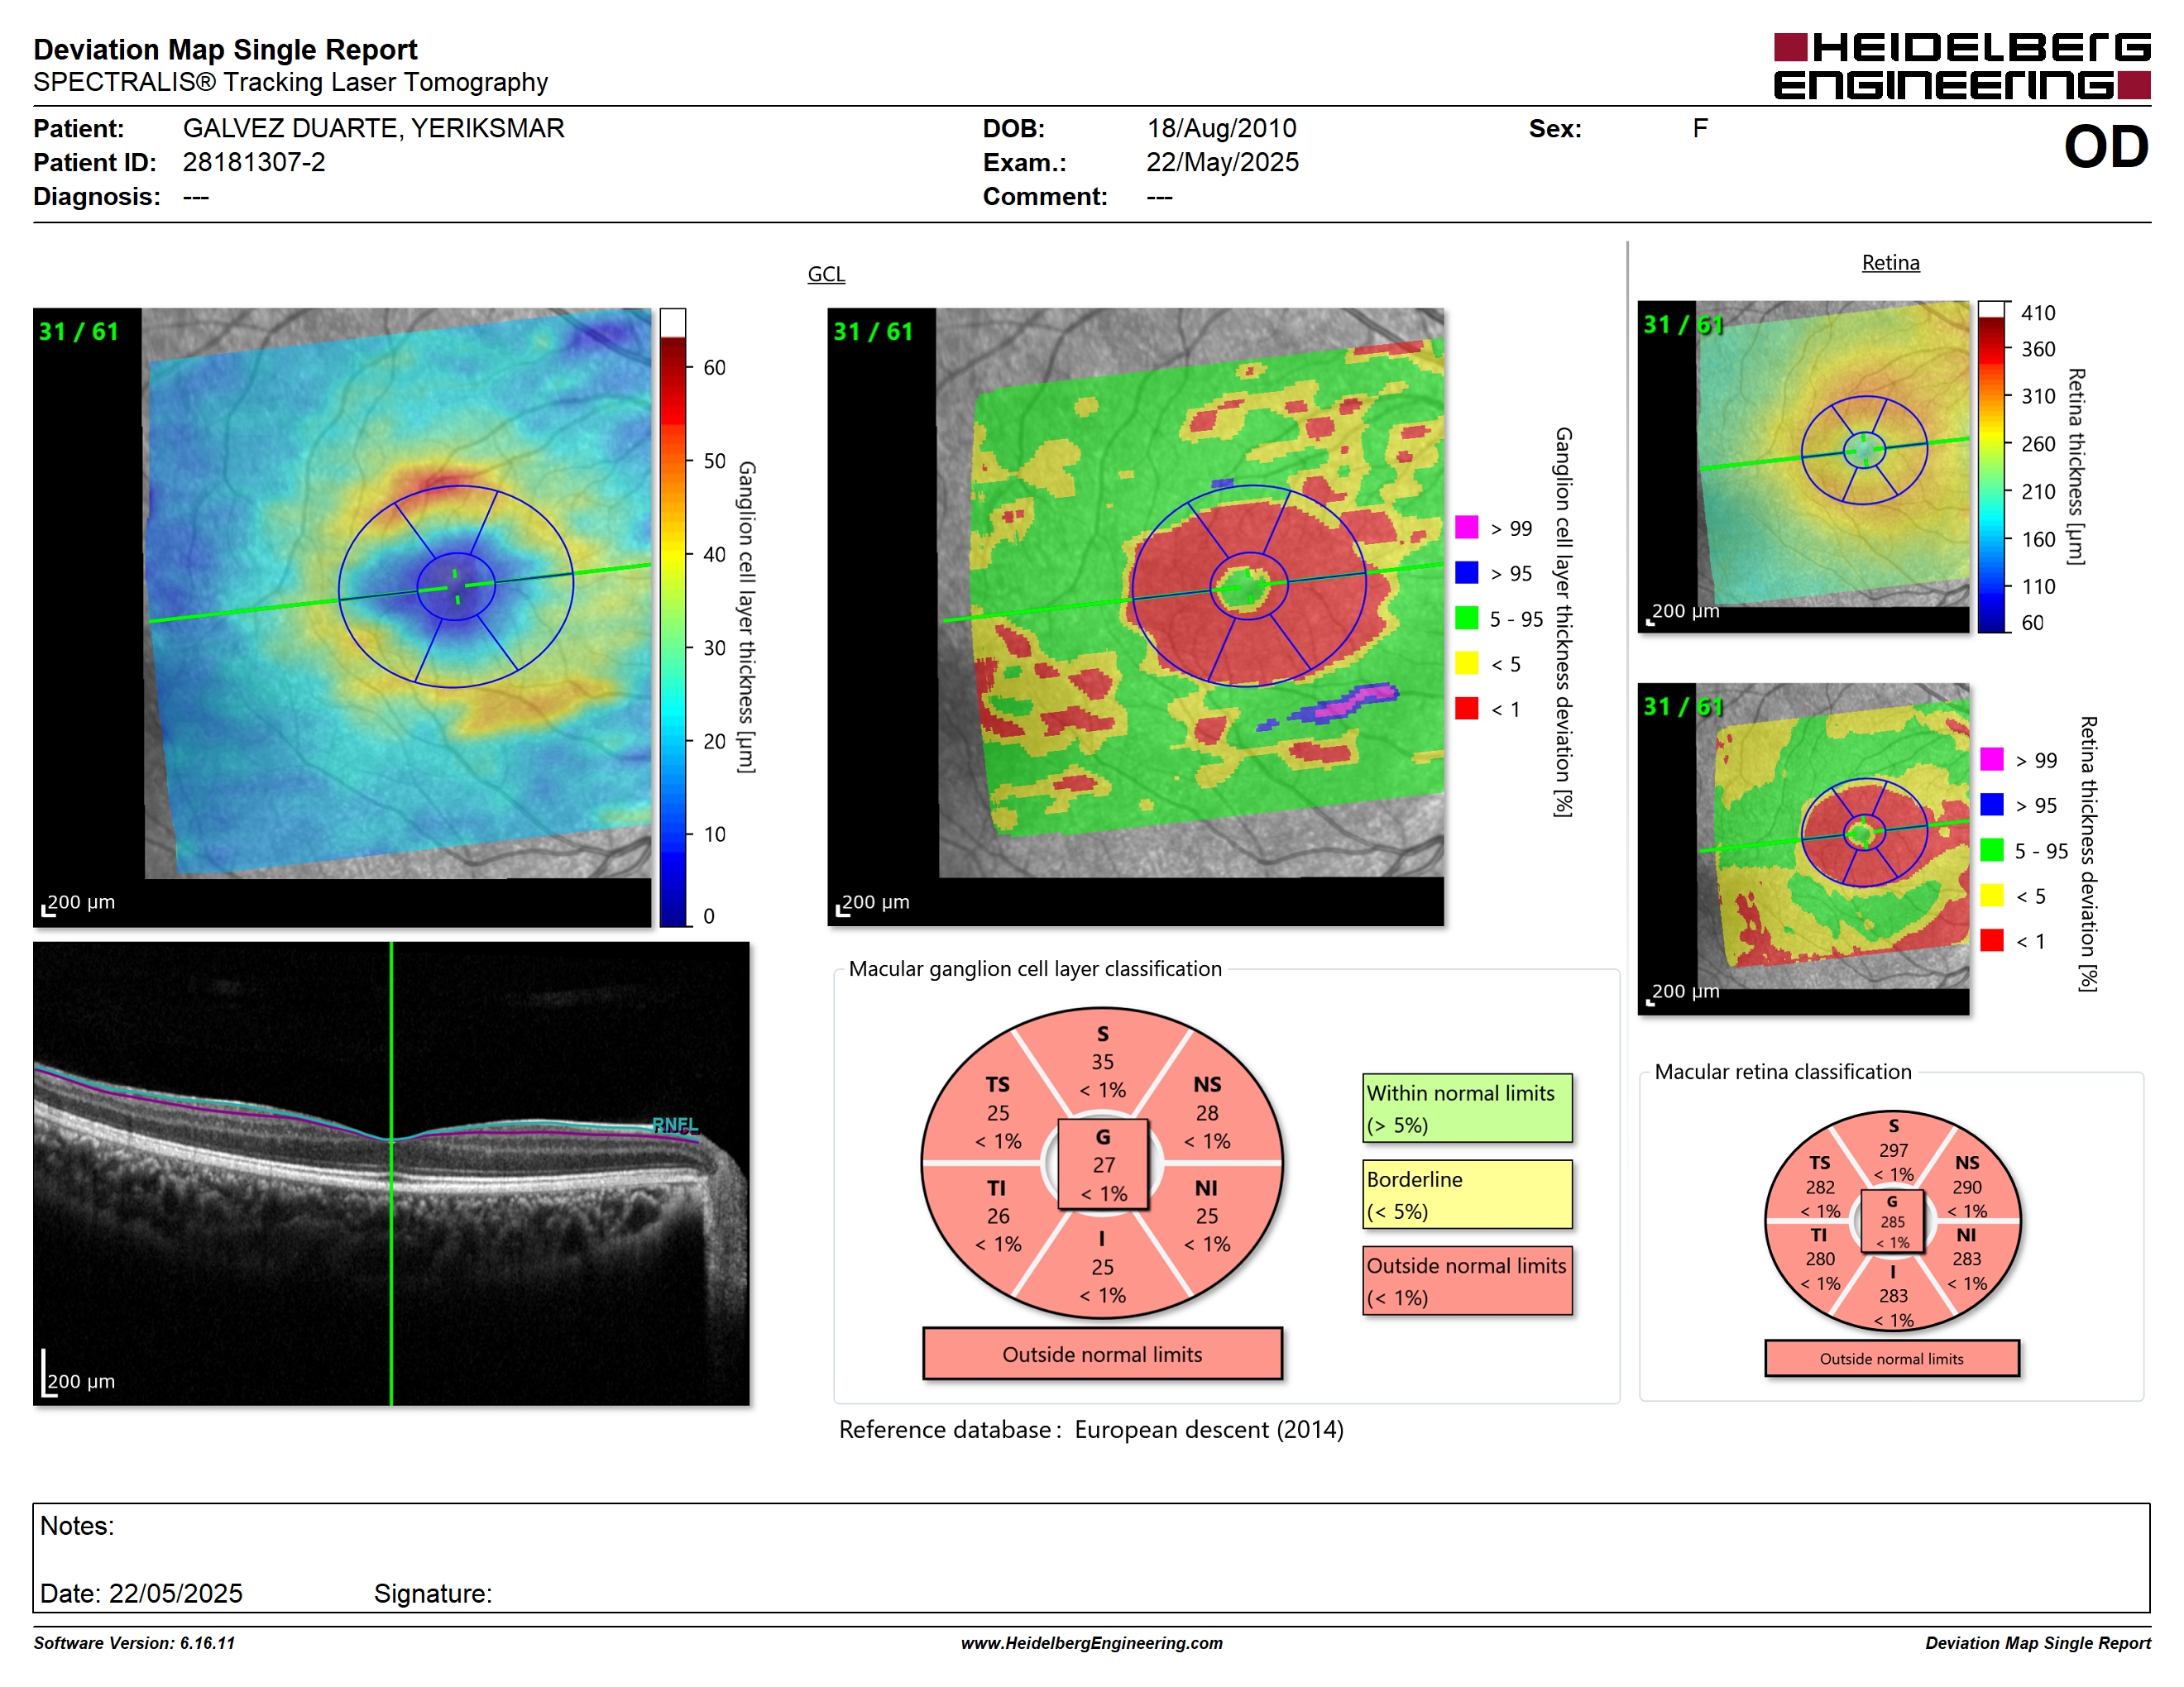Select the S 35 sector of the GCL chart

(x=1102, y=1061)
